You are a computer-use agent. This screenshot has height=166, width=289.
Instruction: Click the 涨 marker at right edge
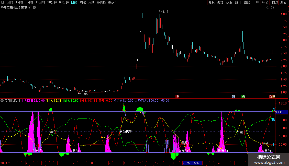pyautogui.click(x=271, y=97)
